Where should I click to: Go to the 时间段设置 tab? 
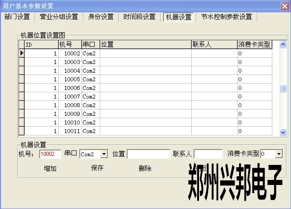(139, 17)
